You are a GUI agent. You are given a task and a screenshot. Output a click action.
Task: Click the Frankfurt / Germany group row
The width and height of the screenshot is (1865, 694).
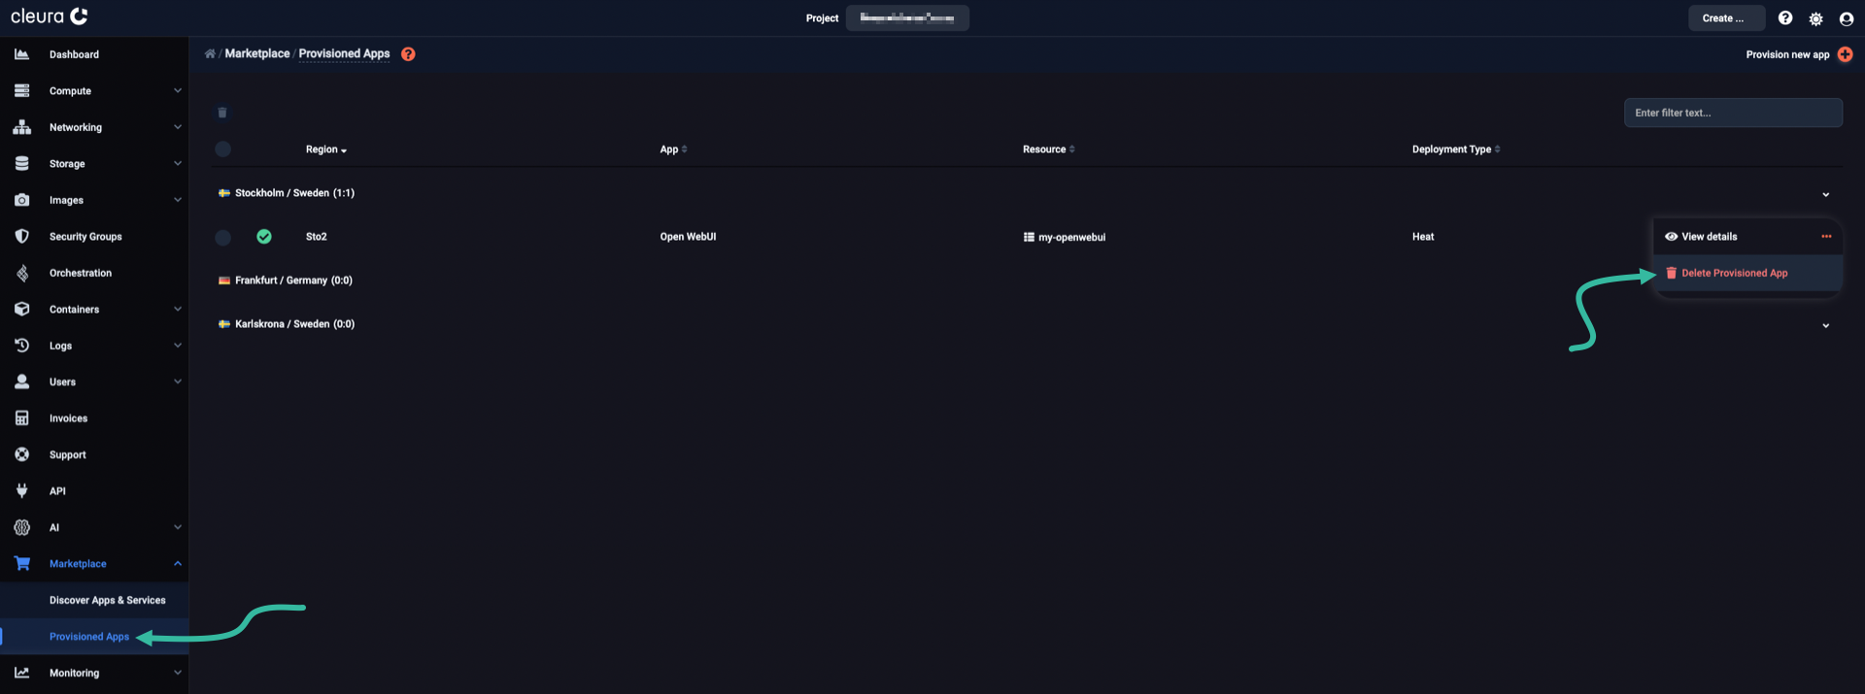(x=1028, y=281)
